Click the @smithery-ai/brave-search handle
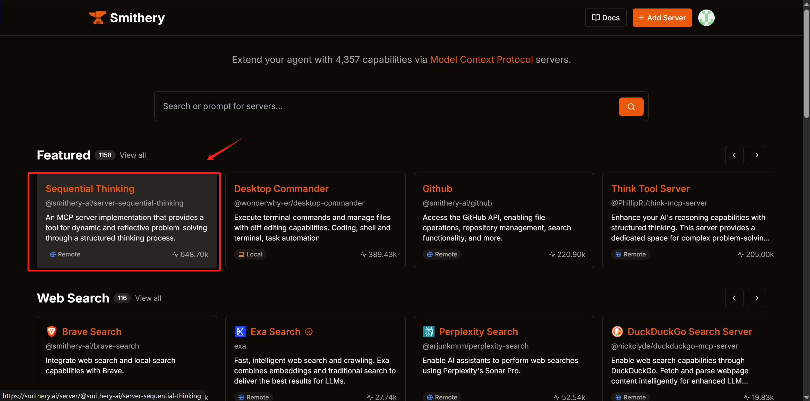 [x=92, y=346]
